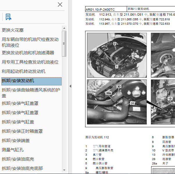Open the first 拆卸/安装气缸盖罩 bookmark
Viewport: 175px width, 174px height.
pyautogui.click(x=20, y=103)
